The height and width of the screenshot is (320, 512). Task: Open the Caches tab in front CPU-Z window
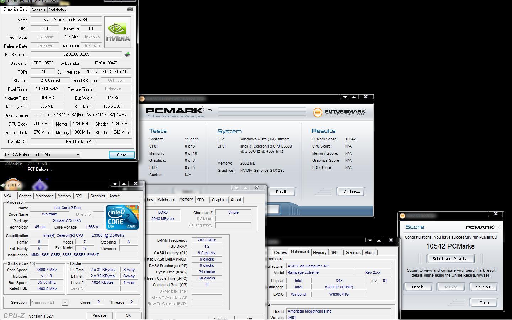25,196
